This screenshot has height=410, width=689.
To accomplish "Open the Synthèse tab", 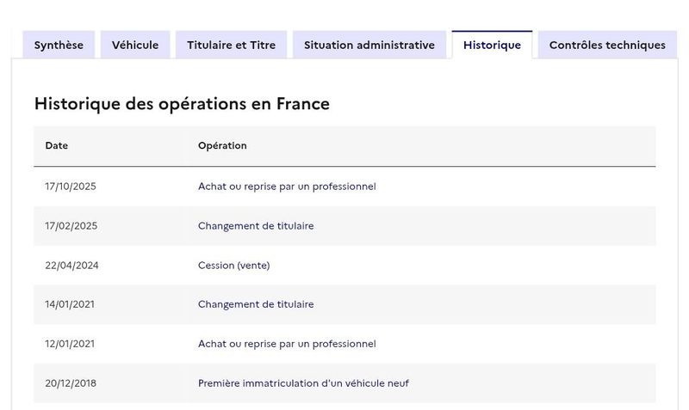I will pyautogui.click(x=59, y=45).
